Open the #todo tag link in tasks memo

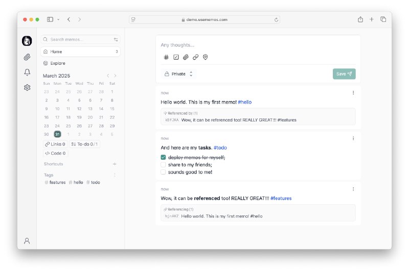(x=220, y=147)
